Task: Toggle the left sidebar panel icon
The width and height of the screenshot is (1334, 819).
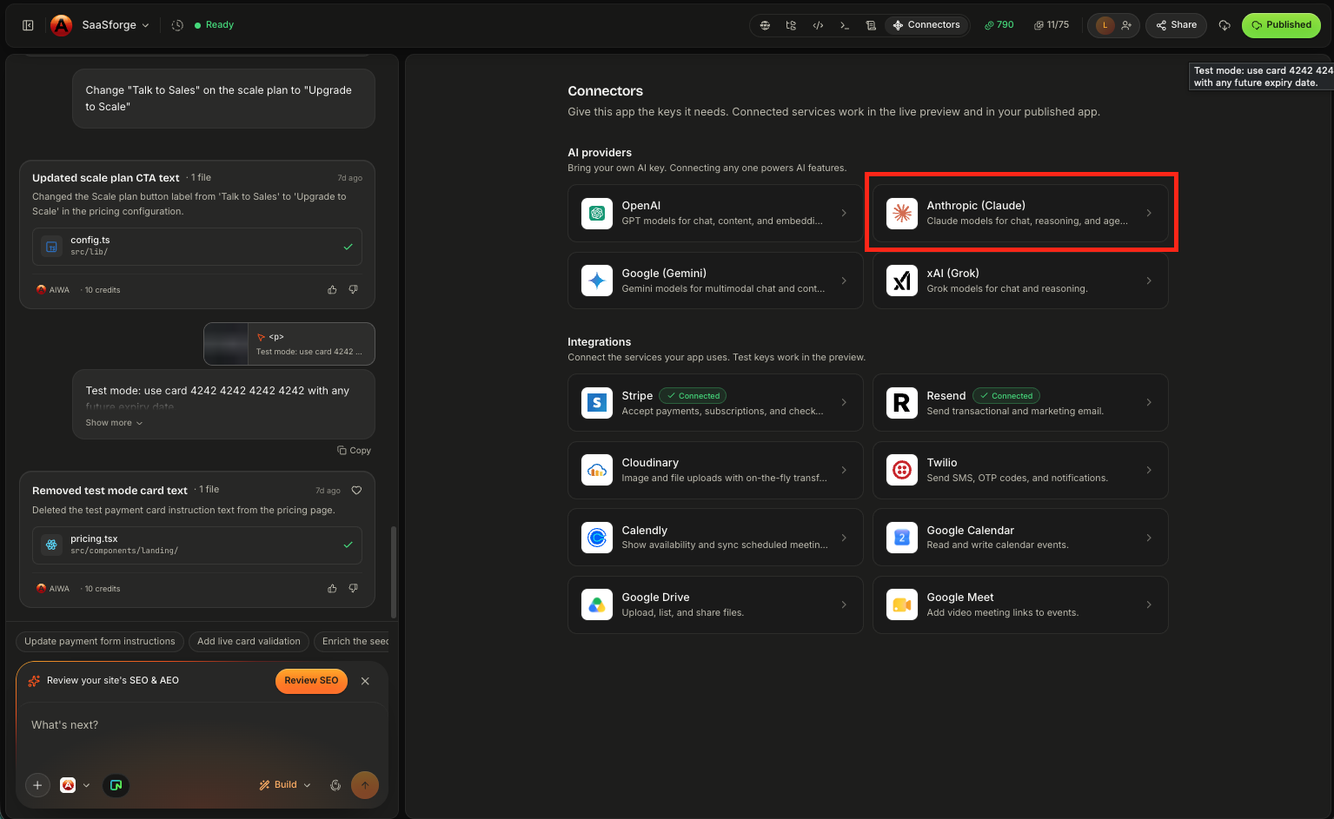Action: [28, 25]
